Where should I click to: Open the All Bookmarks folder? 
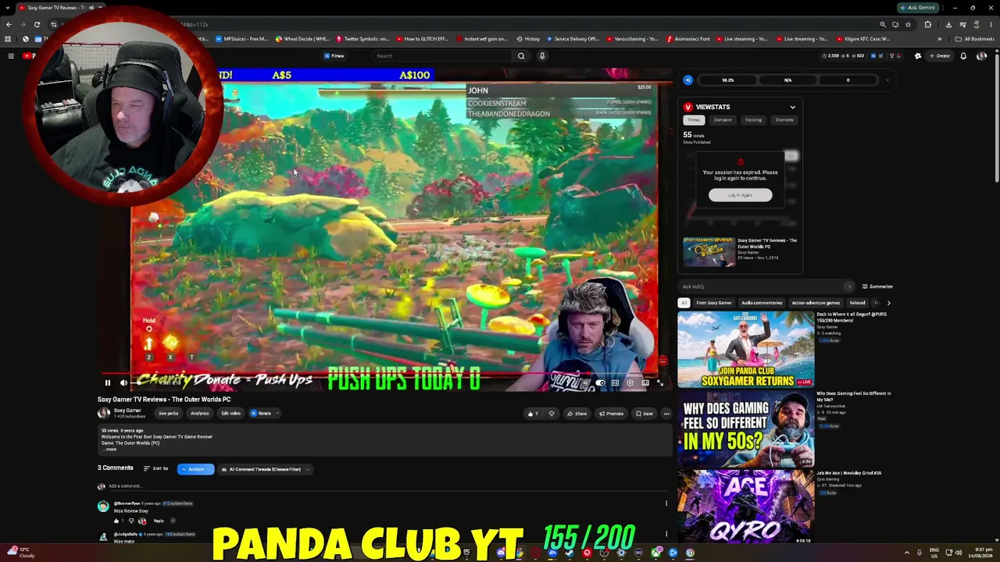tap(976, 39)
